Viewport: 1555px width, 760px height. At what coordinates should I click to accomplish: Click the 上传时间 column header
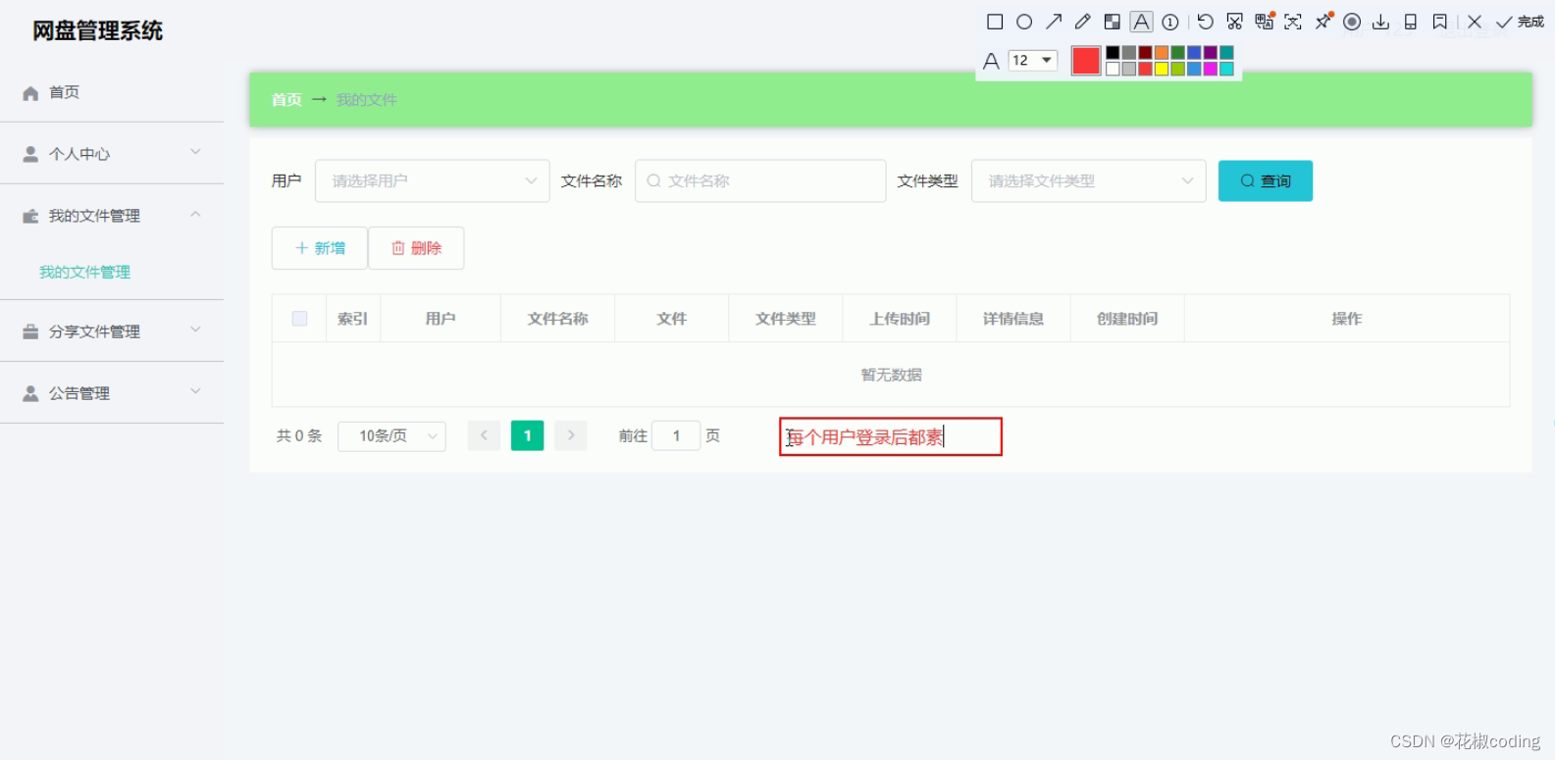899,319
